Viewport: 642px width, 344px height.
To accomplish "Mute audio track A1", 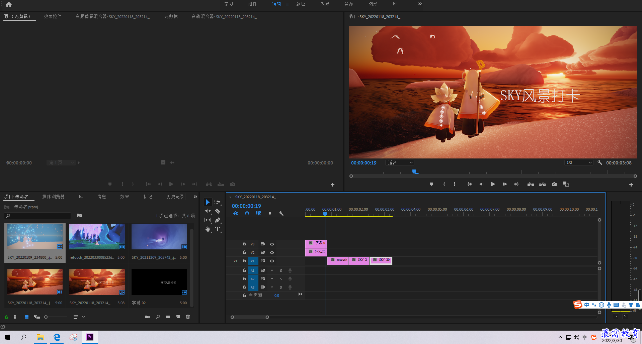I will [x=272, y=270].
